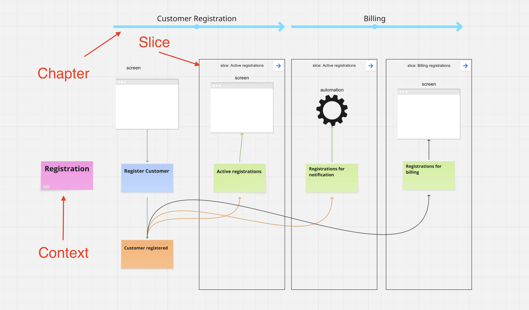529x310 pixels.
Task: Click the automation gear icon
Action: (x=331, y=109)
